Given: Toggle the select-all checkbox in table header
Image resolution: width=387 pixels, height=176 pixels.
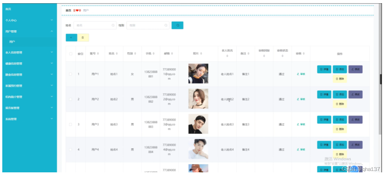Looking at the screenshot, I should tap(70, 53).
